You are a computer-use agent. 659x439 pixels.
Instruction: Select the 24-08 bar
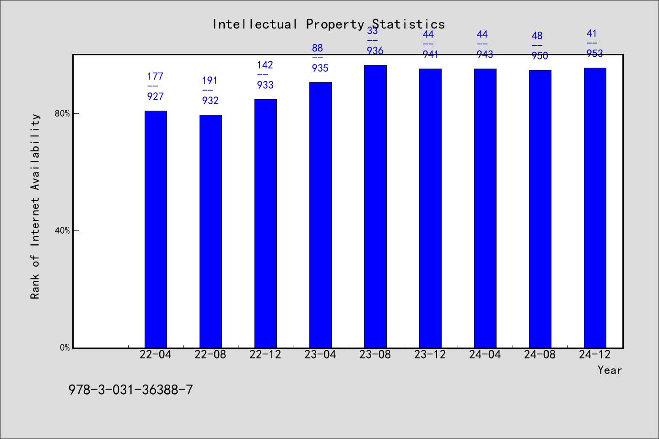(x=540, y=209)
